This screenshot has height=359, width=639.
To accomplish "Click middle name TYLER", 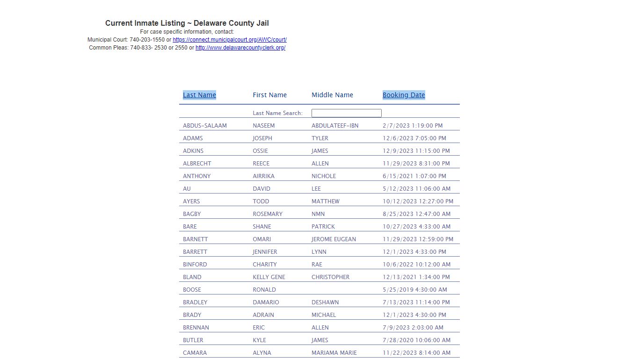I will (x=320, y=138).
